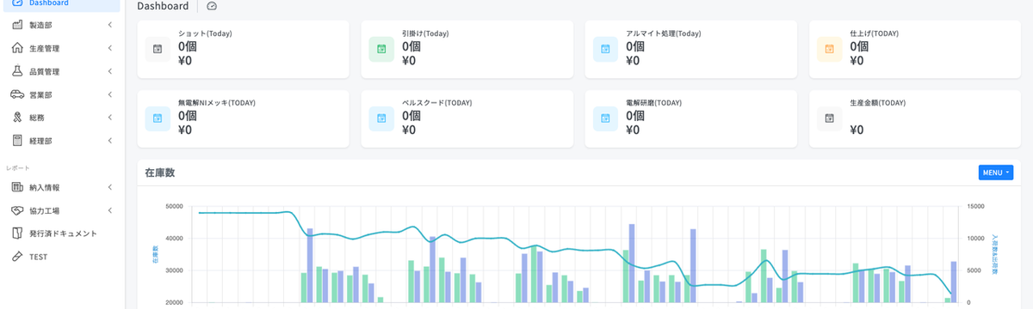Click the orange 仕上げ(TODAY) card icon
Image resolution: width=1033 pixels, height=309 pixels.
[x=829, y=49]
